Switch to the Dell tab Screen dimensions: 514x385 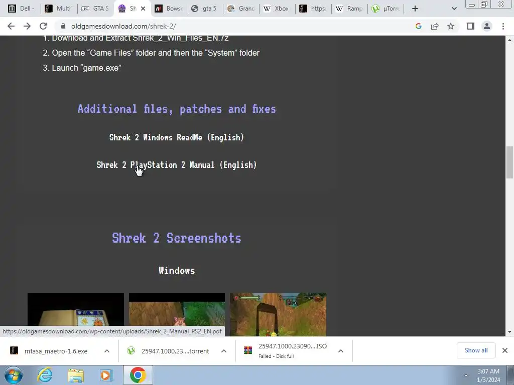pyautogui.click(x=22, y=9)
